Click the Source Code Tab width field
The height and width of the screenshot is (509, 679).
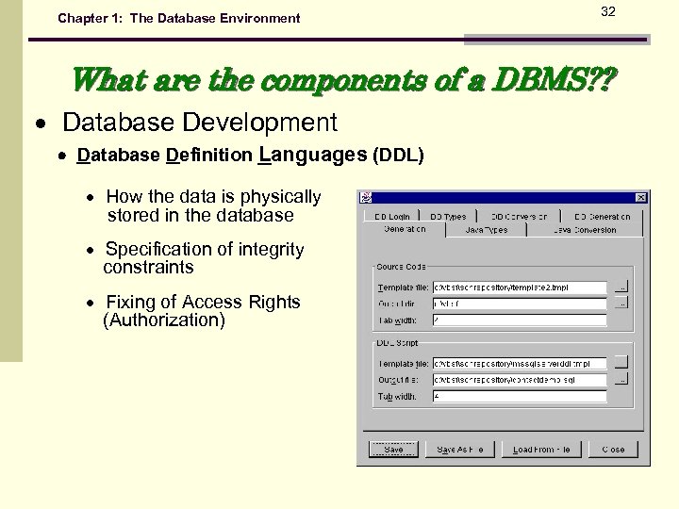click(520, 320)
